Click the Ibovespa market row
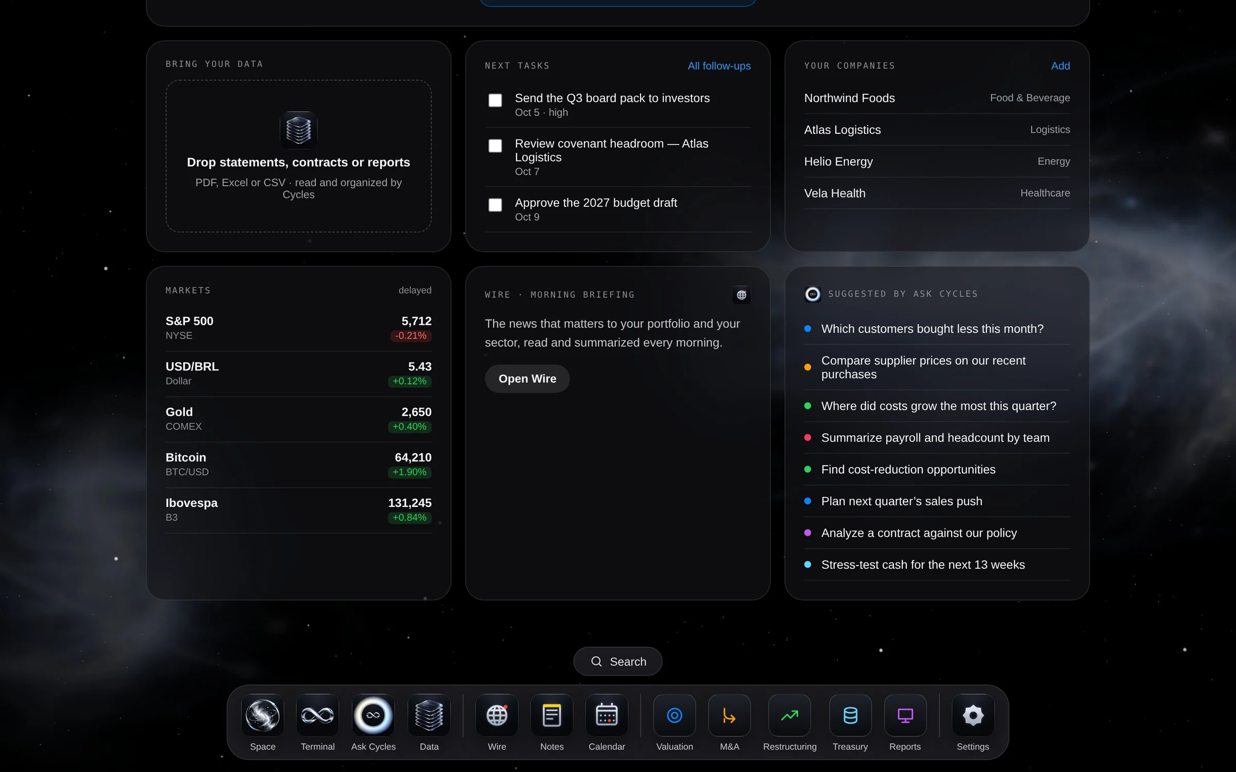Viewport: 1236px width, 772px height. click(299, 511)
